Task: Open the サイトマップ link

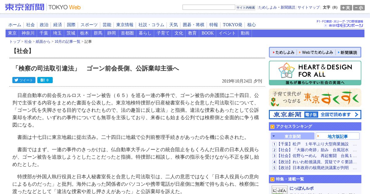Action: tap(309, 7)
